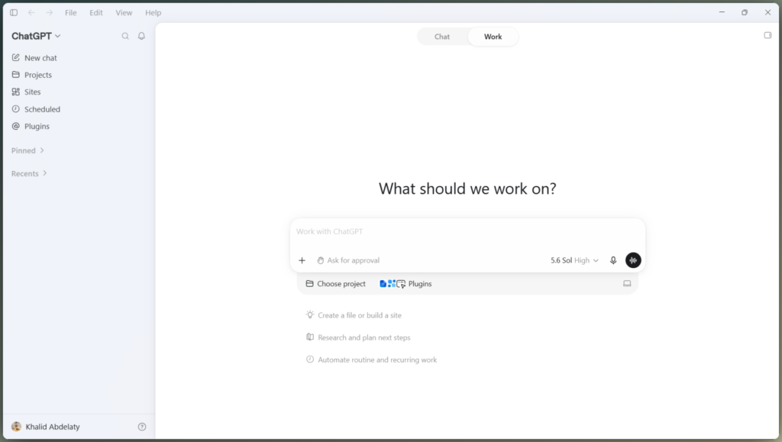The image size is (782, 442).
Task: Toggle Ask for approval mode
Action: pyautogui.click(x=348, y=260)
